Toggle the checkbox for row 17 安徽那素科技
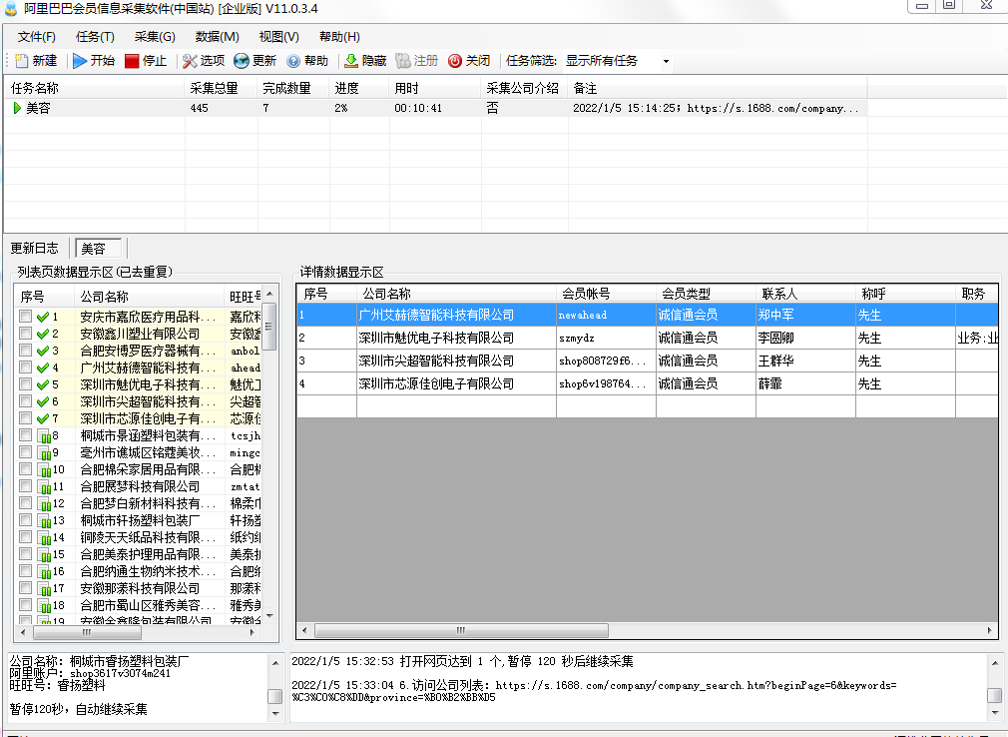This screenshot has width=1008, height=737. pyautogui.click(x=25, y=588)
